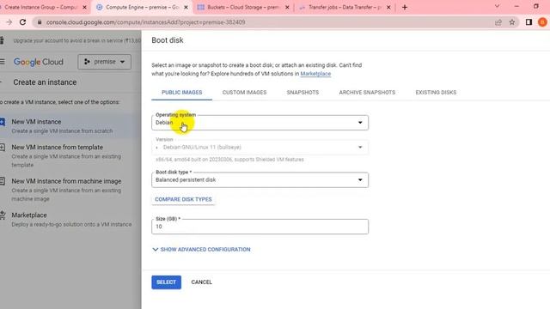Show the tab search dropdown arrow
The width and height of the screenshot is (550, 309).
497,6
